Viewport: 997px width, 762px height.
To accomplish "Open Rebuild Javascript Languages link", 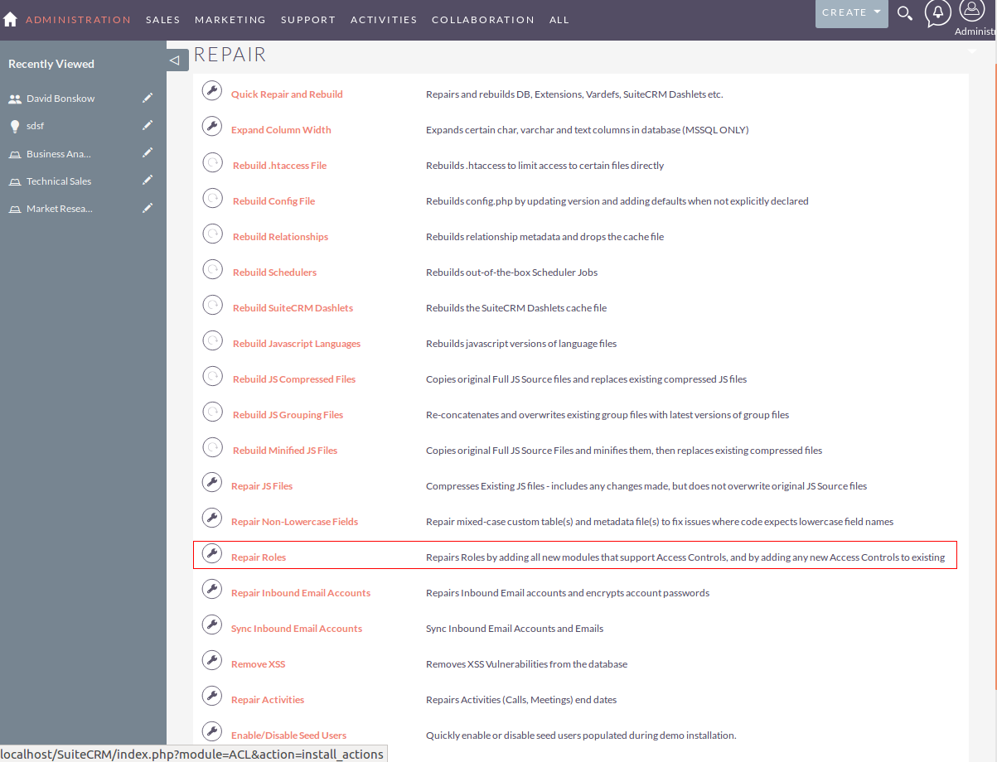I will (x=297, y=344).
